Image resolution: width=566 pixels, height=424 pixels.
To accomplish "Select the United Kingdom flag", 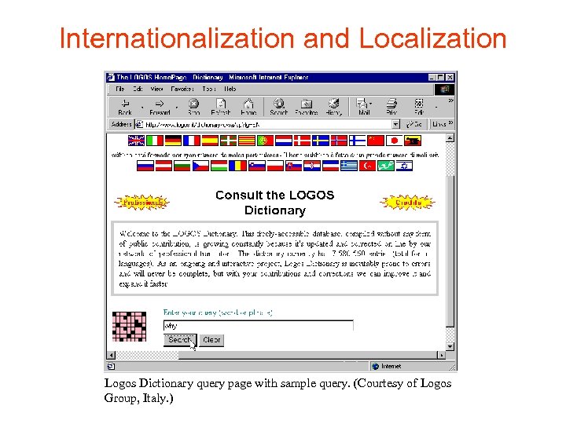I will [137, 141].
